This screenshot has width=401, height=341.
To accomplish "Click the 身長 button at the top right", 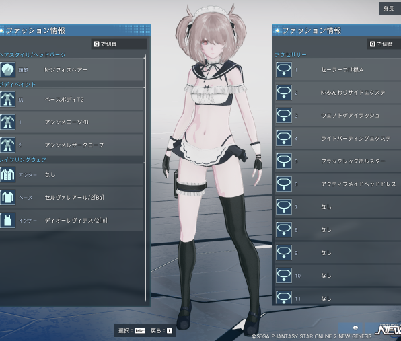I will (x=390, y=9).
